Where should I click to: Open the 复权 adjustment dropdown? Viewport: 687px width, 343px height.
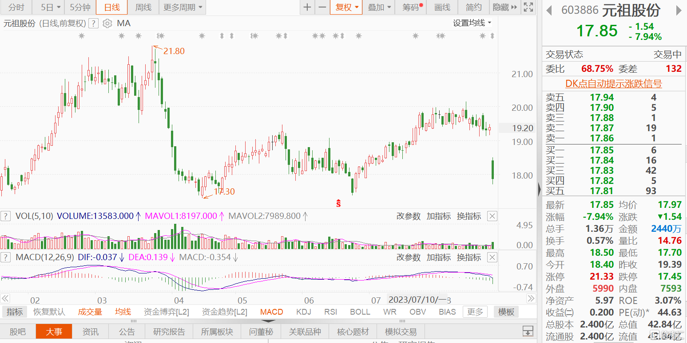(346, 7)
